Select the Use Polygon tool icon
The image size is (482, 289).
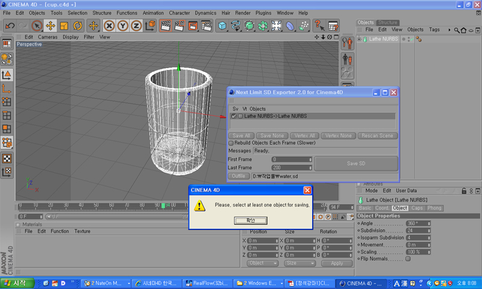(7, 129)
